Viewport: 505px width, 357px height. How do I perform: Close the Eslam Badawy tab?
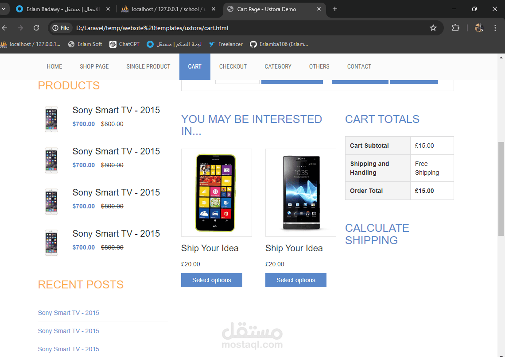108,9
